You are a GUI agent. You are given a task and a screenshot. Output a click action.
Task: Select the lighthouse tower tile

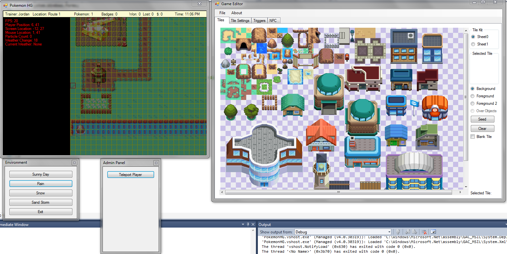tap(321, 171)
